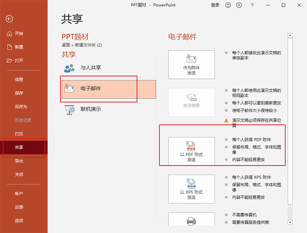The image size is (307, 233).
Task: Select the 联机演示 option
Action: 109,109
